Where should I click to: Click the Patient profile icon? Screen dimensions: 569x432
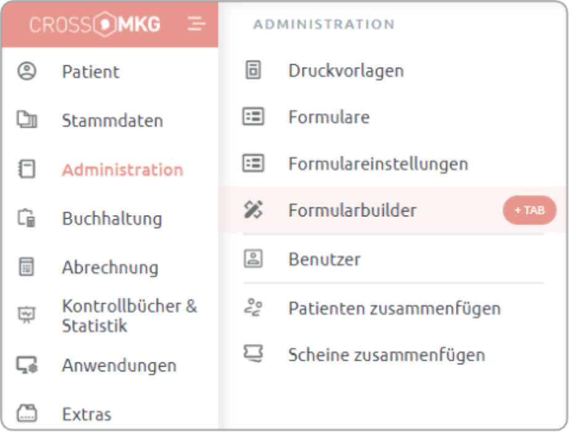point(27,71)
